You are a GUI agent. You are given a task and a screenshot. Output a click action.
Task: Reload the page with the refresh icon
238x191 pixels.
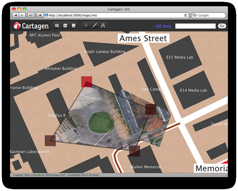click(x=186, y=15)
